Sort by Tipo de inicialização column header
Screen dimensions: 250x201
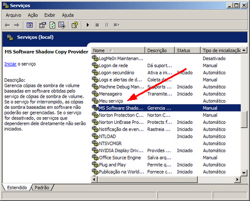pos(221,51)
